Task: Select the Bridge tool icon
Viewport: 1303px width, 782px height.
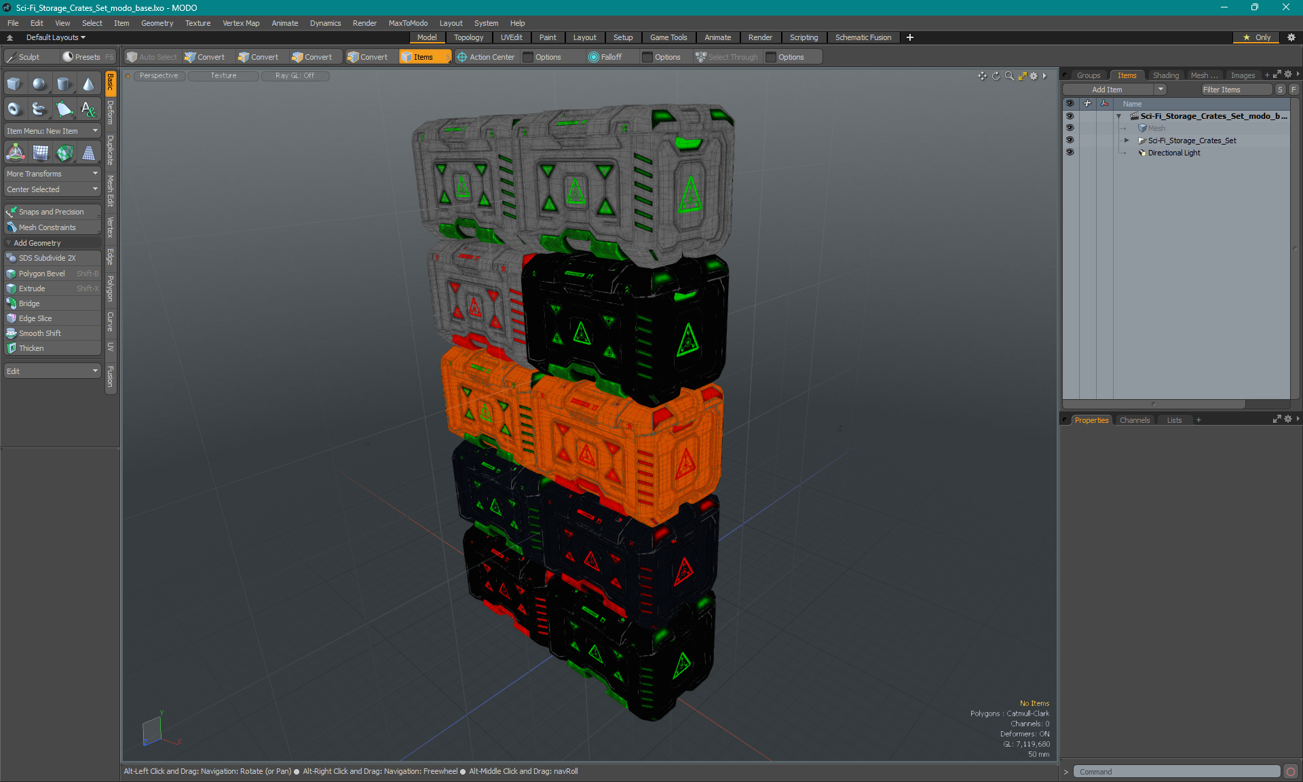Action: 11,303
